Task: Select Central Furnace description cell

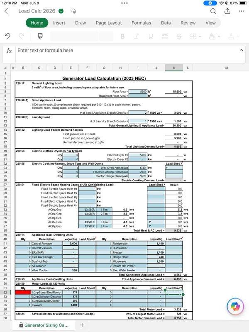Action: (x=47, y=244)
